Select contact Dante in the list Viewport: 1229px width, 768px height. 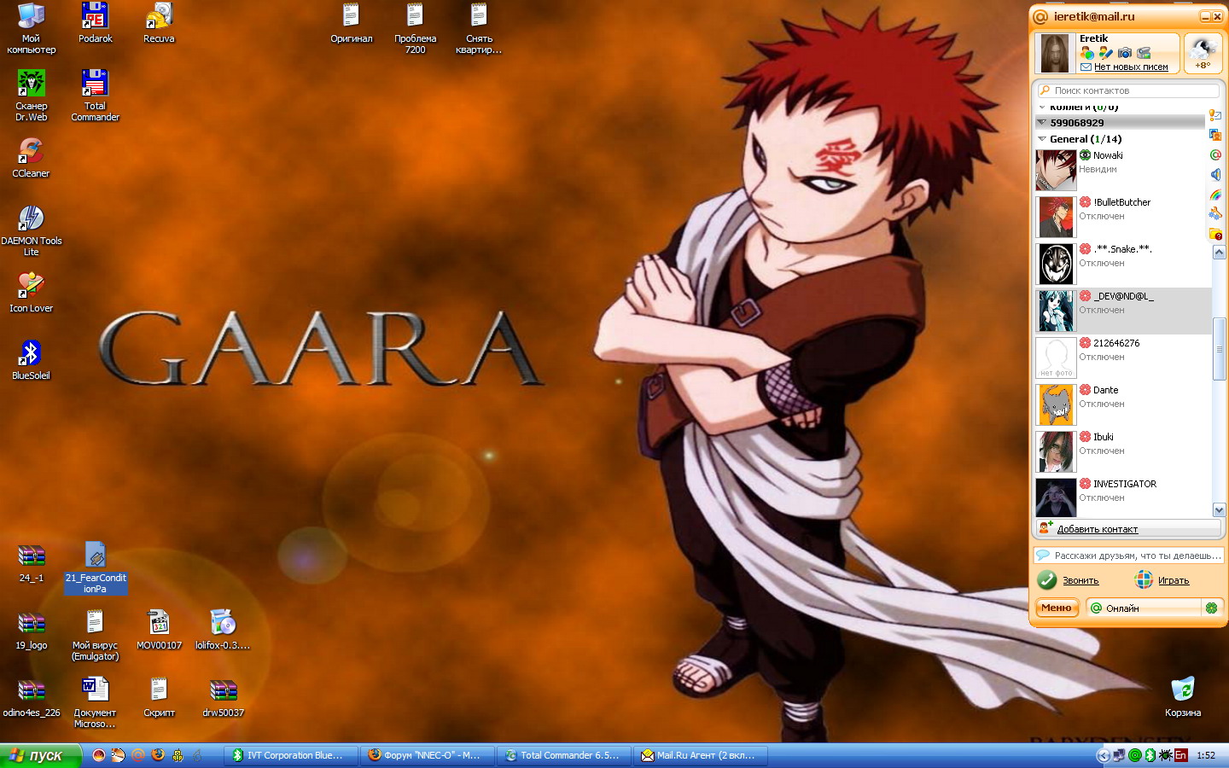[x=1122, y=404]
